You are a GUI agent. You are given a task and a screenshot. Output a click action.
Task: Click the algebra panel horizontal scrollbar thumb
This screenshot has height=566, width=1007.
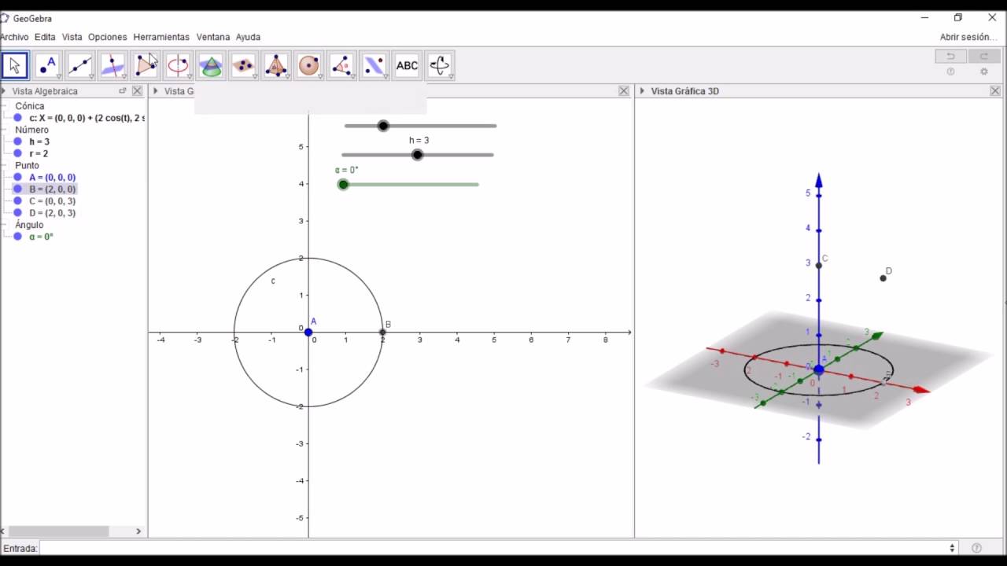(x=59, y=531)
